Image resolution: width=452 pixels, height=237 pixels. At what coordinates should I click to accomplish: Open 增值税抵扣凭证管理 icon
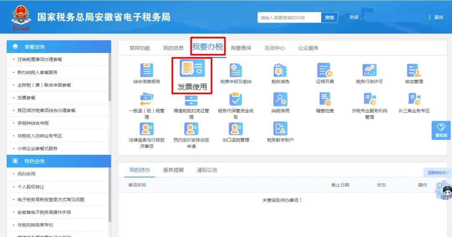(x=191, y=101)
